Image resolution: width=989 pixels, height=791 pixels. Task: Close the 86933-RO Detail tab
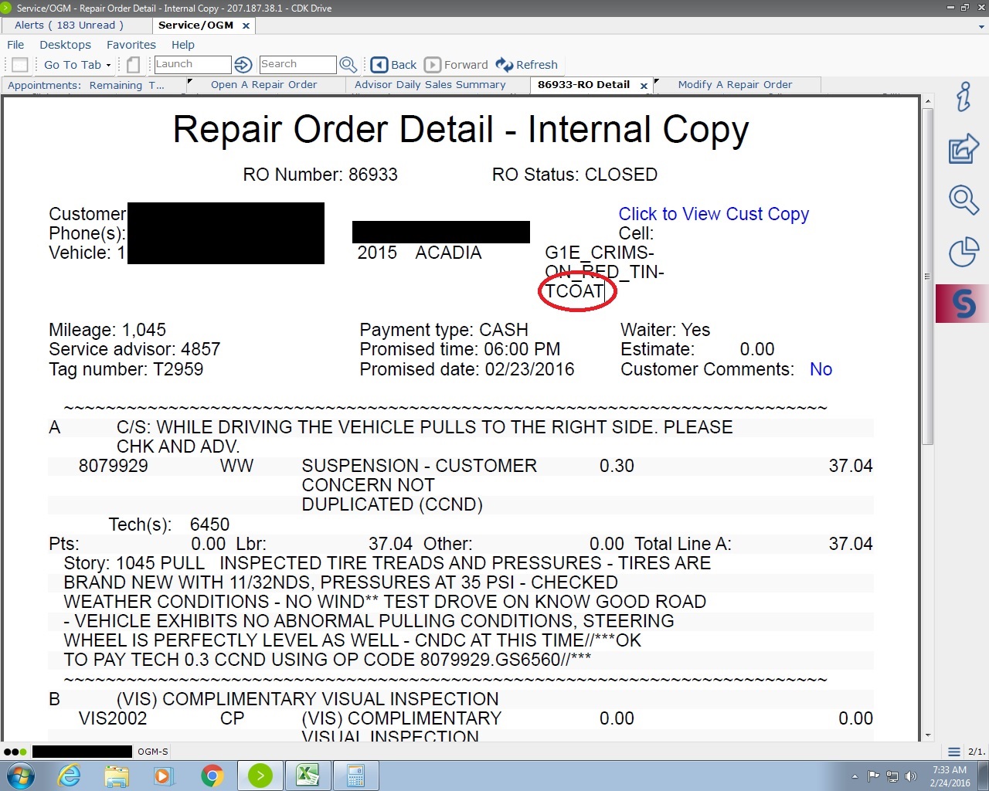tap(644, 86)
